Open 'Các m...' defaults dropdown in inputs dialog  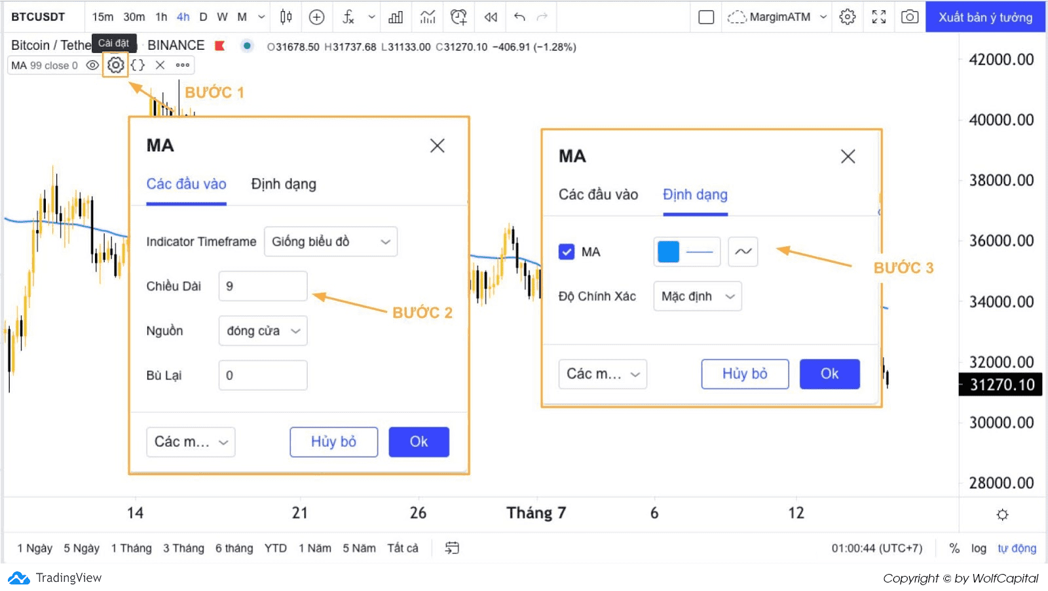coord(191,442)
